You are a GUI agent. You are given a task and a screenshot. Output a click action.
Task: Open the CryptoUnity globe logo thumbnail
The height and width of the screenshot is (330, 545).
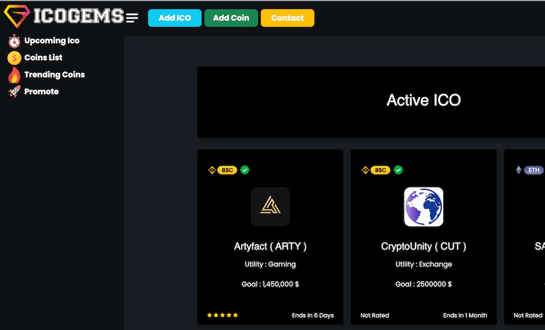click(424, 207)
